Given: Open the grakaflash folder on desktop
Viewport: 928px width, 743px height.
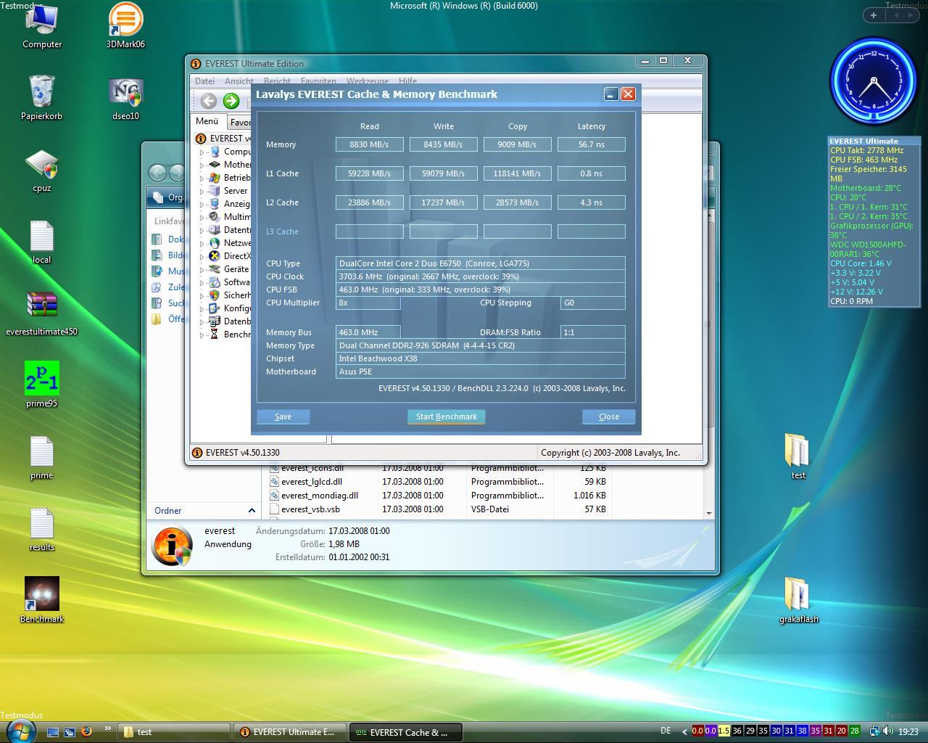Looking at the screenshot, I should (797, 601).
